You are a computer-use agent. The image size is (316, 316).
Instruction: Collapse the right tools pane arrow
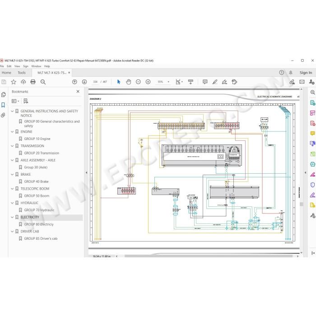point(305,173)
